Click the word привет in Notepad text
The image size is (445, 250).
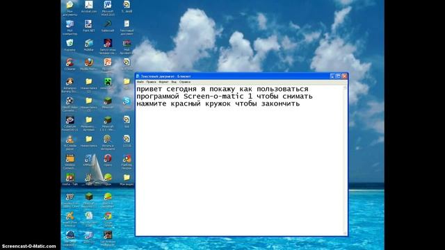(149, 89)
